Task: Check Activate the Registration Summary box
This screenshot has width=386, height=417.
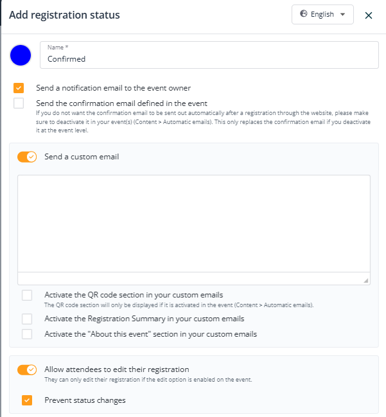Action: [27, 319]
